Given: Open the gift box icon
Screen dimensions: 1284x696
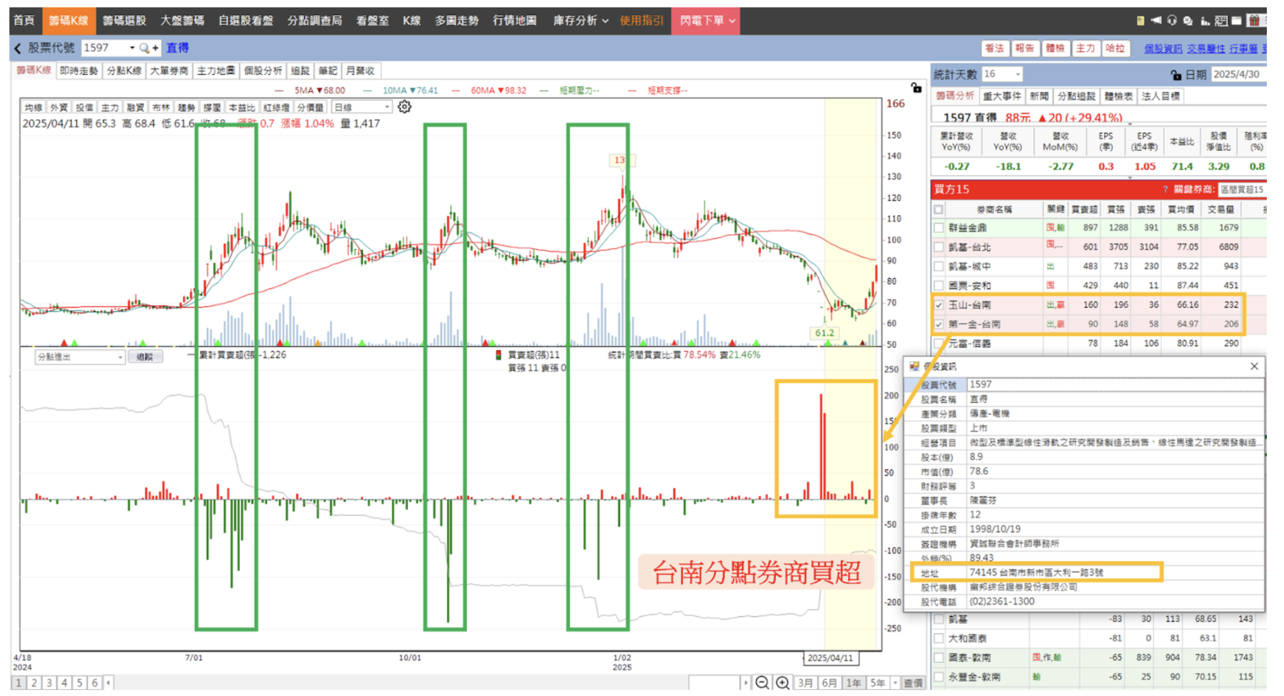Looking at the screenshot, I should click(1254, 21).
